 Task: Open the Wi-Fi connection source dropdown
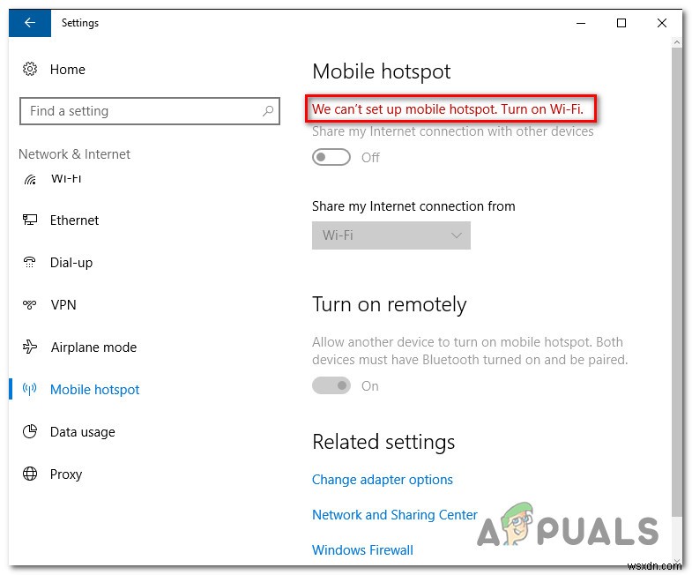pos(391,235)
